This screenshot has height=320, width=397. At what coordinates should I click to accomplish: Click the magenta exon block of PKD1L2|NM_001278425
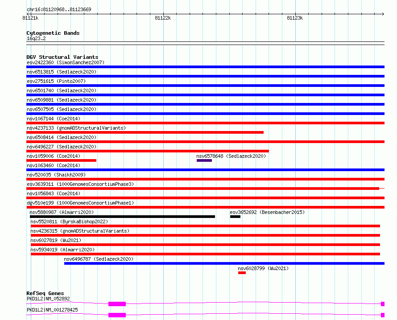tap(117, 315)
